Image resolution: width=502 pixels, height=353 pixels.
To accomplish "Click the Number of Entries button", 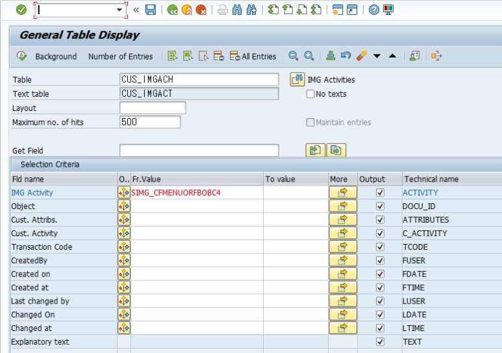I will tap(120, 56).
